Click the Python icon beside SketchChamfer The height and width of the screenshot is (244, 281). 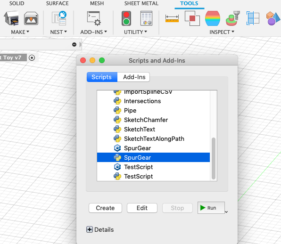[x=117, y=120]
